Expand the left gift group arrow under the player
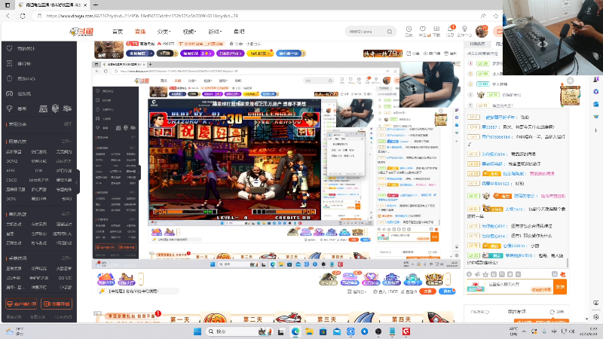 141,278
